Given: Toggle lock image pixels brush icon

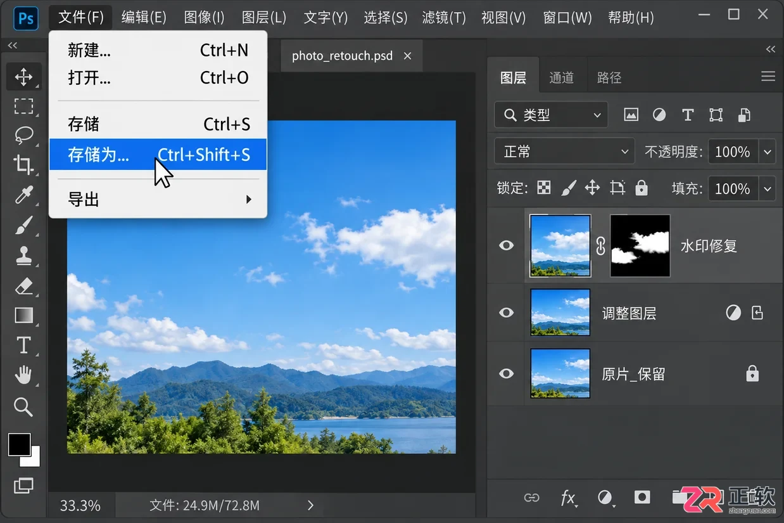Looking at the screenshot, I should 569,188.
